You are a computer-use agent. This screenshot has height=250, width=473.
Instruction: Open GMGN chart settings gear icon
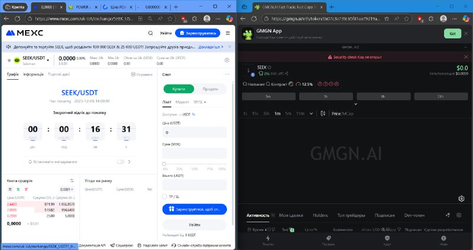pyautogui.click(x=461, y=199)
